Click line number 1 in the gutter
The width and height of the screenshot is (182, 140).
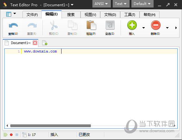click(x=19, y=51)
